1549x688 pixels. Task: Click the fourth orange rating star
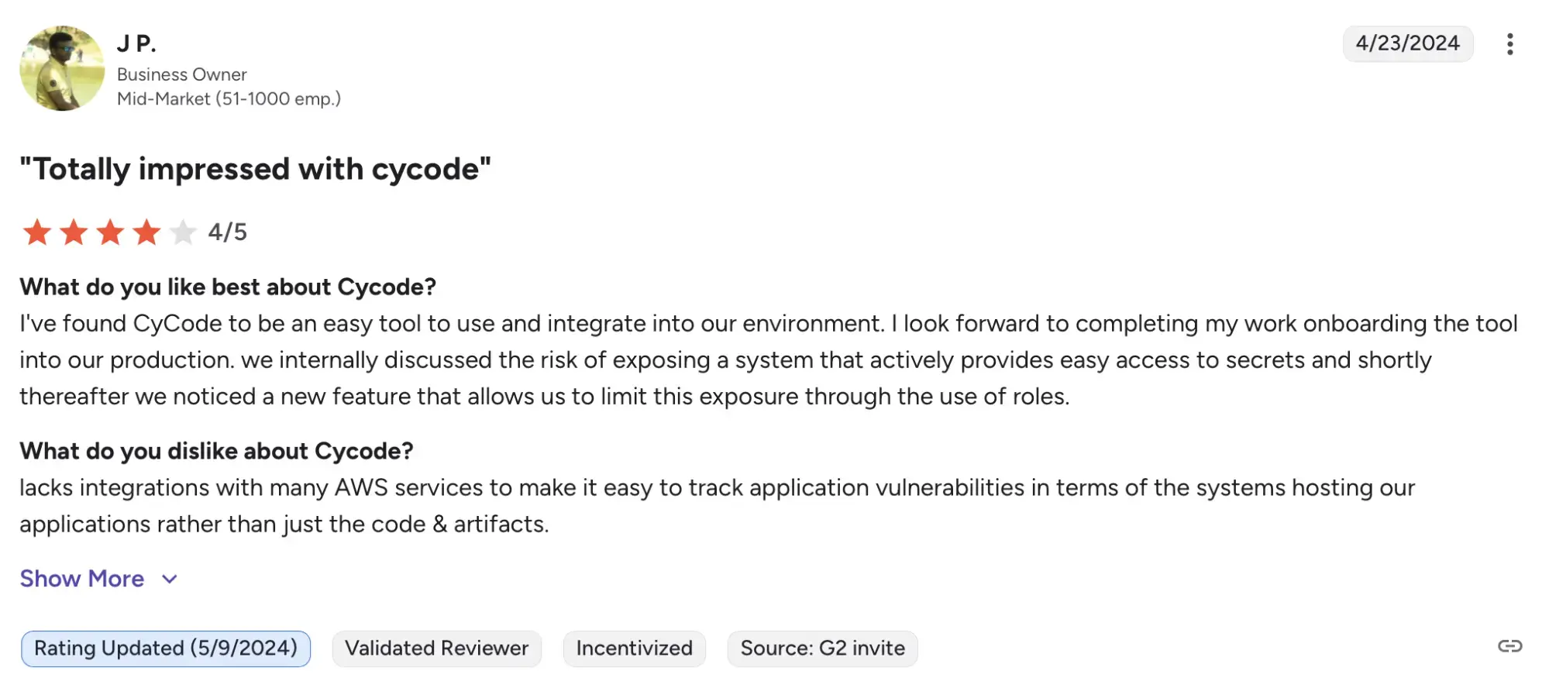click(x=146, y=232)
